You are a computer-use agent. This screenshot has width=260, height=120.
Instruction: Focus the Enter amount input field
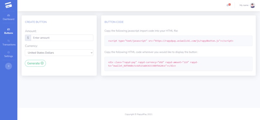point(62,38)
